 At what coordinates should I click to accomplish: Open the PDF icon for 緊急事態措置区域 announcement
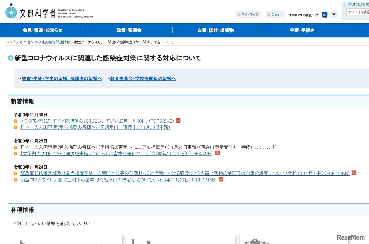[354, 173]
